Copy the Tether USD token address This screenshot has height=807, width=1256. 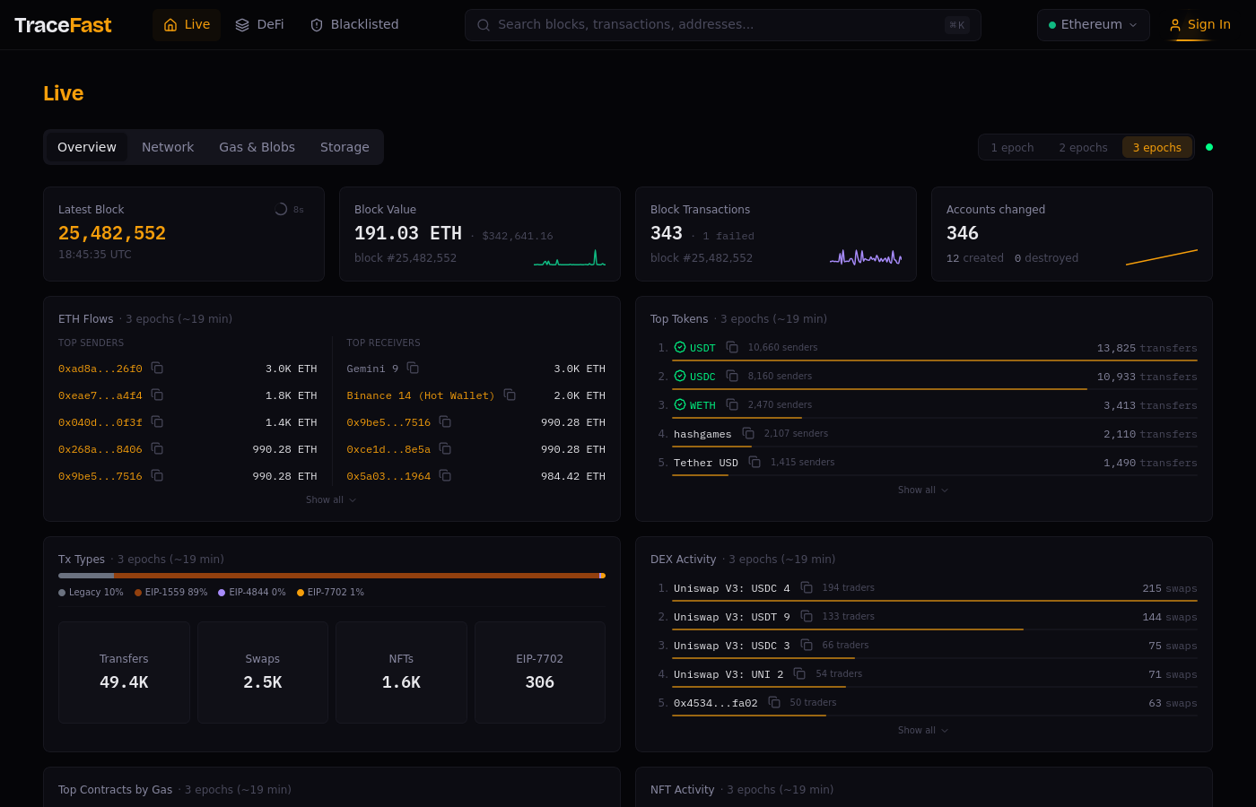click(754, 463)
